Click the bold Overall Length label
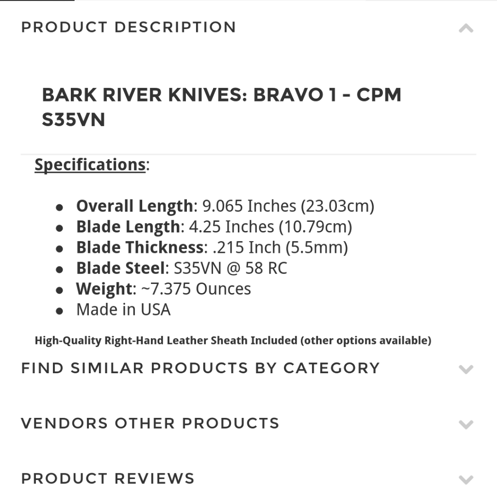This screenshot has height=497, width=497. pyautogui.click(x=134, y=206)
